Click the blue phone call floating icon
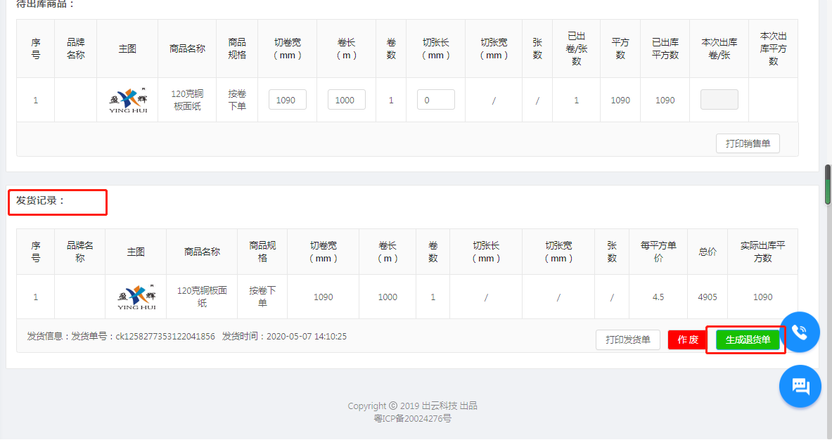The height and width of the screenshot is (440, 832). [800, 332]
